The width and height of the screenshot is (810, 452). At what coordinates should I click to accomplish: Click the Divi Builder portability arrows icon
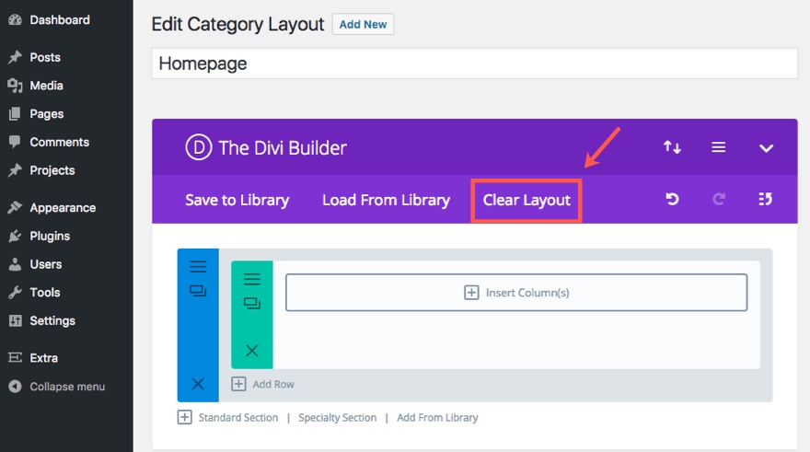[x=672, y=147]
